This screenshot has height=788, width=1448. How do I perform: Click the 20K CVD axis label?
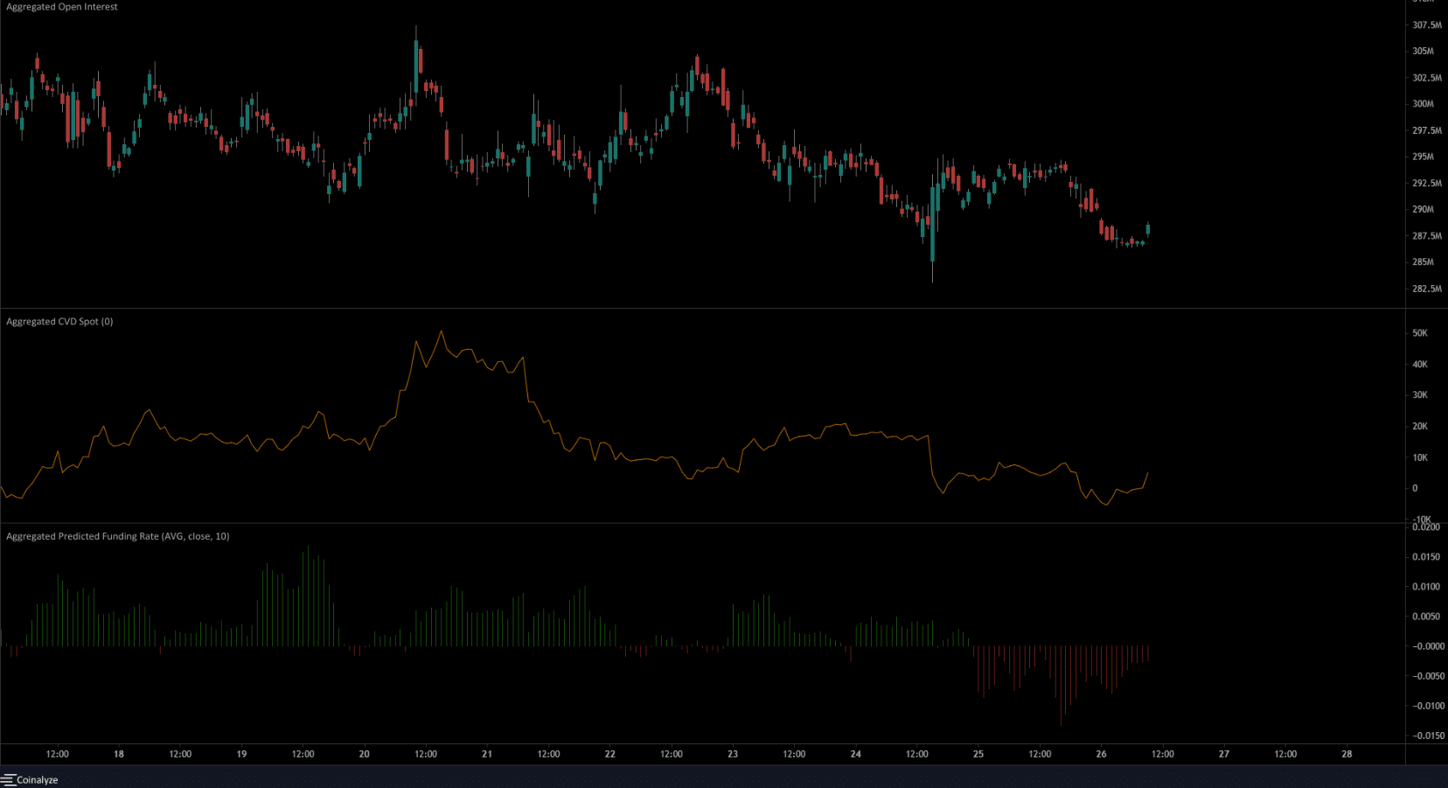[1420, 427]
